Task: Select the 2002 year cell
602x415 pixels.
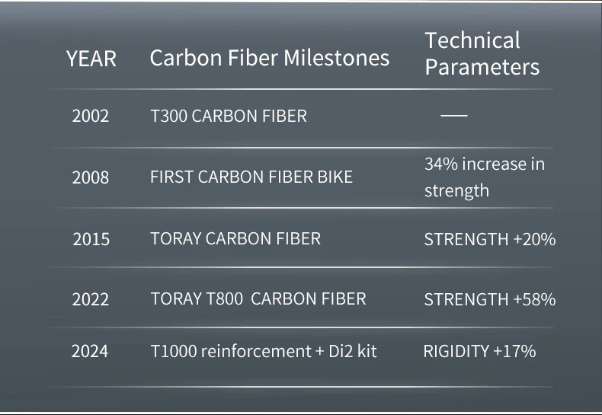Action: point(91,117)
